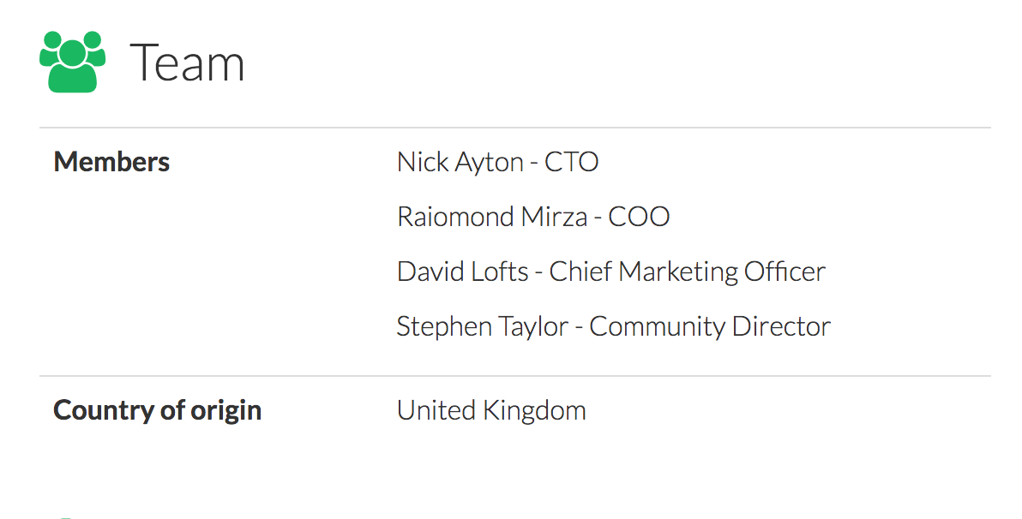
Task: Click the word Kingdom in country value
Action: (535, 411)
